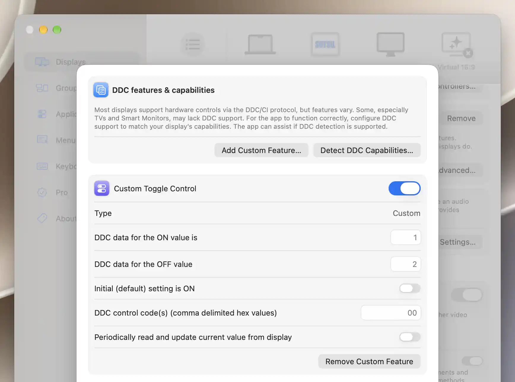Viewport: 515px width, 382px height.
Task: Select the list overview icon in the toolbar
Action: (x=193, y=44)
